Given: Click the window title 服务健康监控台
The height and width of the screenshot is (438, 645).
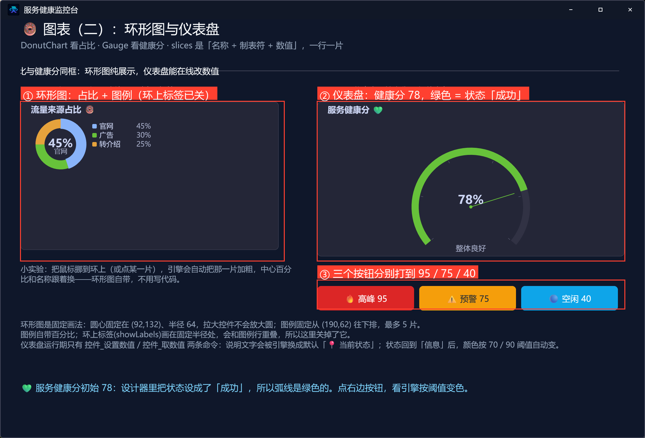Looking at the screenshot, I should (51, 10).
